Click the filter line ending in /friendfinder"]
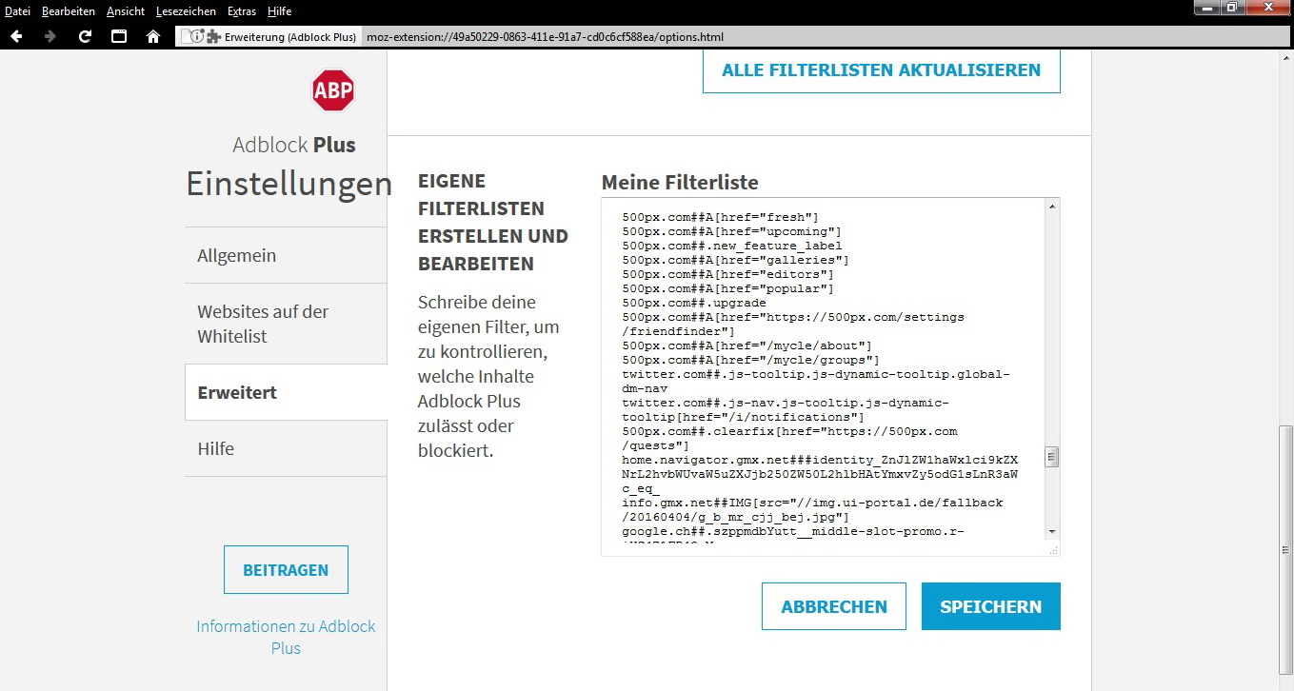The height and width of the screenshot is (691, 1294). coord(793,324)
